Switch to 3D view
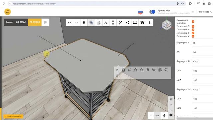The height and width of the screenshot is (120, 213). pos(157,116)
